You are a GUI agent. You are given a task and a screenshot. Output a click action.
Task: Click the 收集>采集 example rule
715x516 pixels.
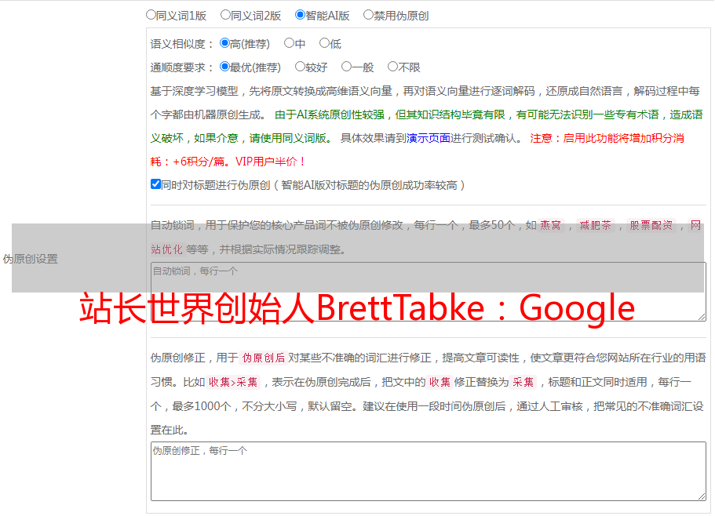(x=233, y=382)
